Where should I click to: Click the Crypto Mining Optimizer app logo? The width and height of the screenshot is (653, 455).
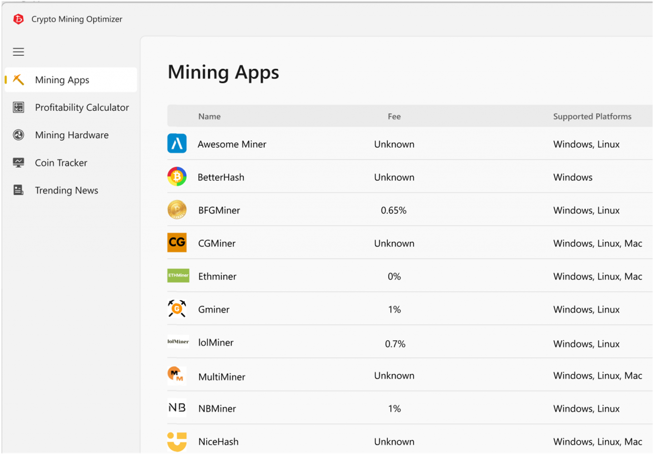[x=18, y=19]
